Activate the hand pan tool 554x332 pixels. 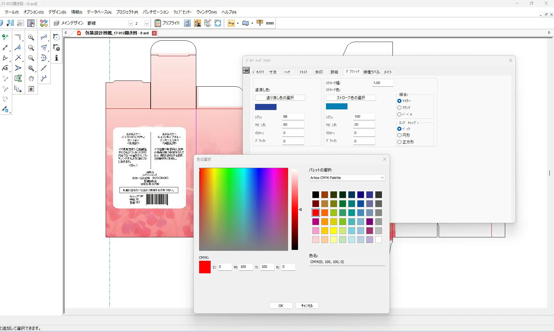(31, 79)
